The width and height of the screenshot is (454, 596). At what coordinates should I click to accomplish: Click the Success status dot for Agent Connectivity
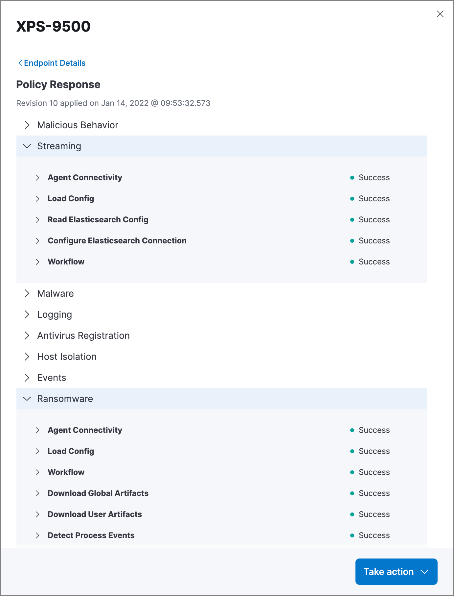[352, 177]
